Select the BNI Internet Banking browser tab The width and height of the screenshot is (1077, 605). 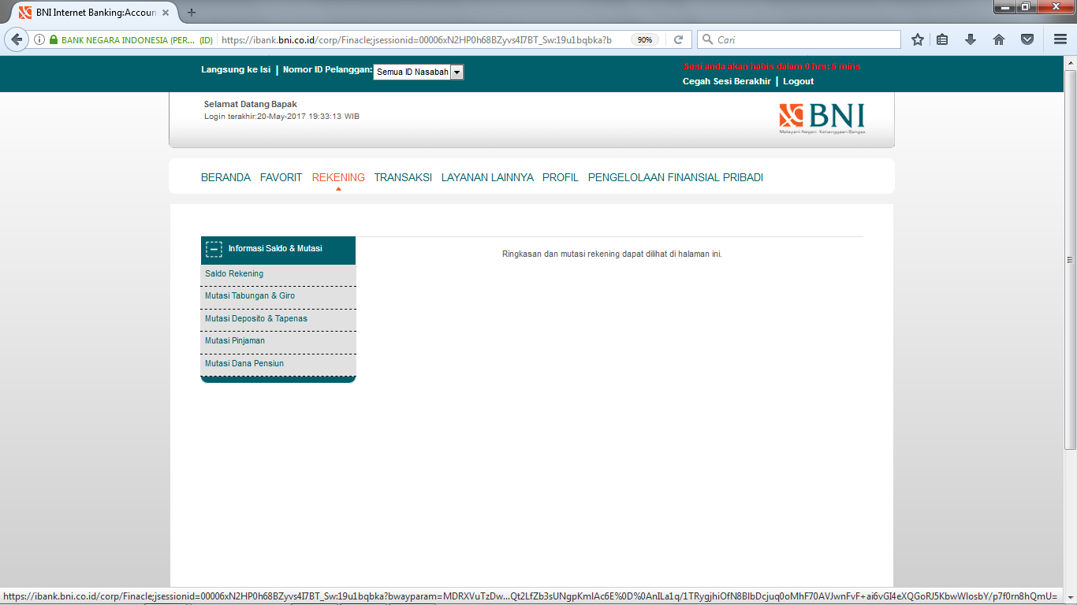(94, 13)
